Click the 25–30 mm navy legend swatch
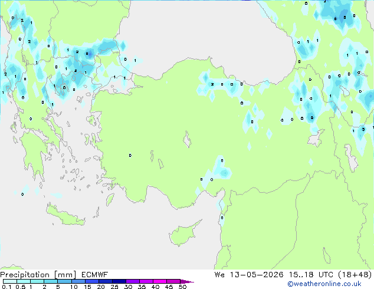 coord(119,281)
